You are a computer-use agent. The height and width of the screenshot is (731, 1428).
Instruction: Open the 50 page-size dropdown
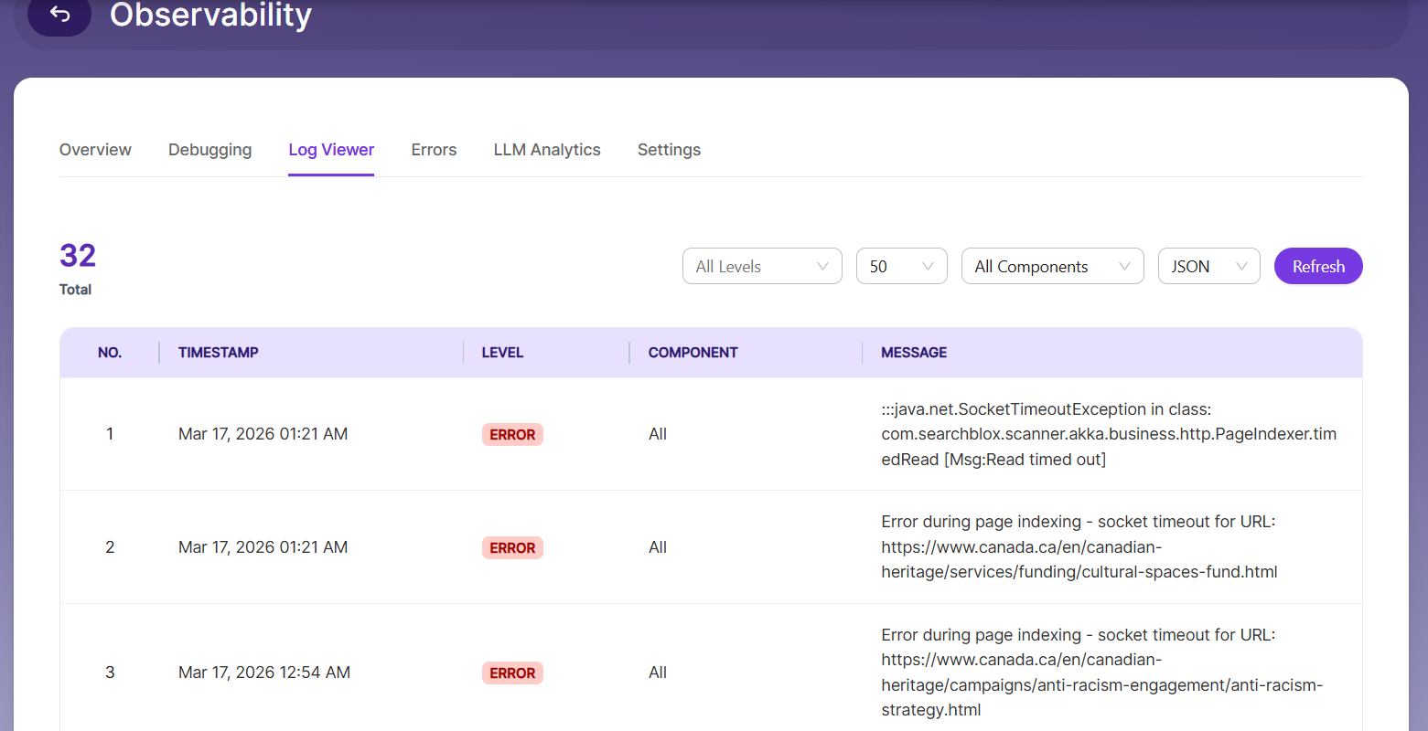pos(901,266)
